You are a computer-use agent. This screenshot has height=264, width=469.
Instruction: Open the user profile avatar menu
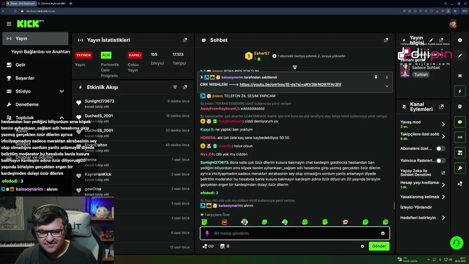tap(453, 24)
